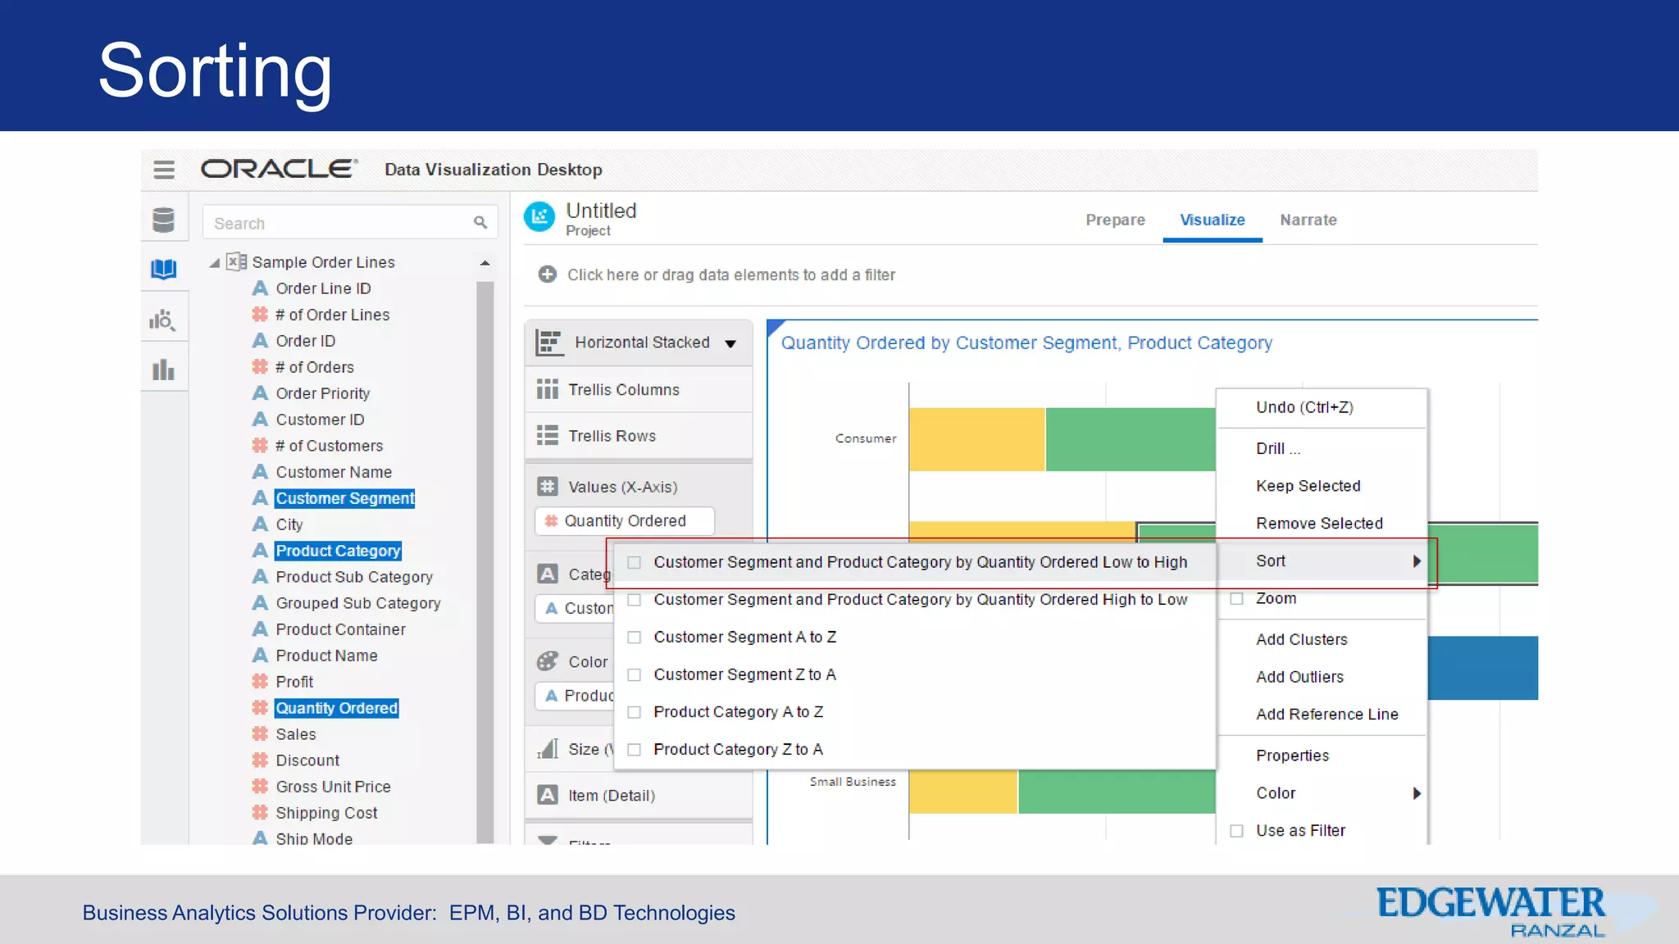Screen dimensions: 1679x944
Task: Click the Quantity Ordered chip in Values
Action: pos(625,521)
